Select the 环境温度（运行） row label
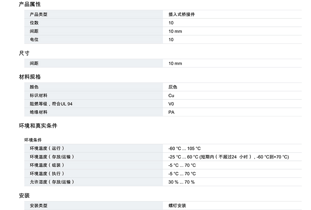The height and width of the screenshot is (210, 311). click(47, 148)
